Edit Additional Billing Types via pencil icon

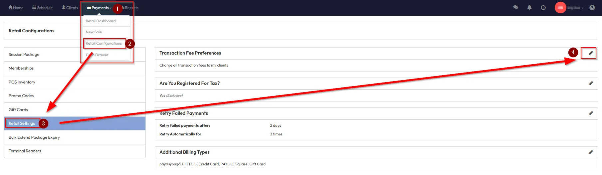point(591,152)
